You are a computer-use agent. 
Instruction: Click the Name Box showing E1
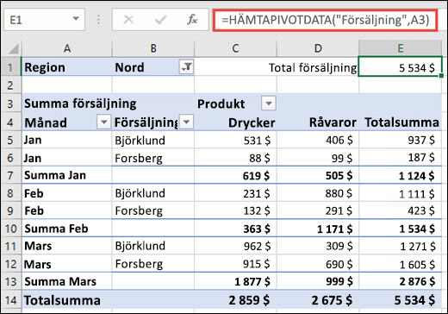[x=45, y=20]
